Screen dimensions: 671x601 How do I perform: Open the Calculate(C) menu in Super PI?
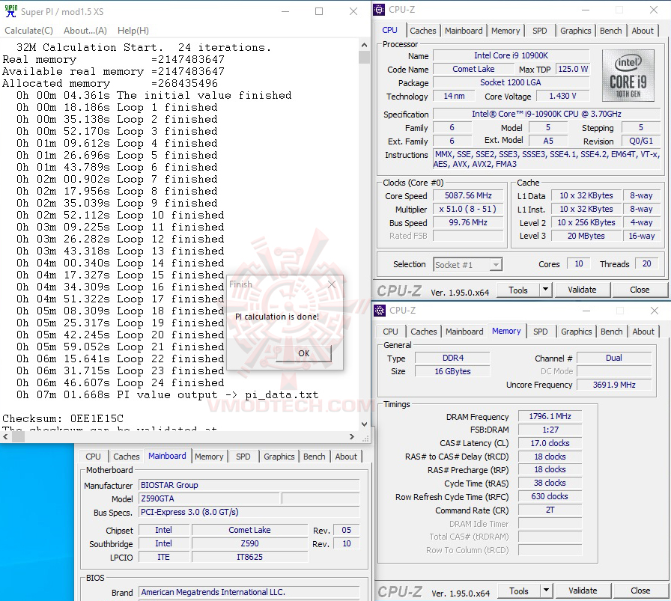pos(28,31)
